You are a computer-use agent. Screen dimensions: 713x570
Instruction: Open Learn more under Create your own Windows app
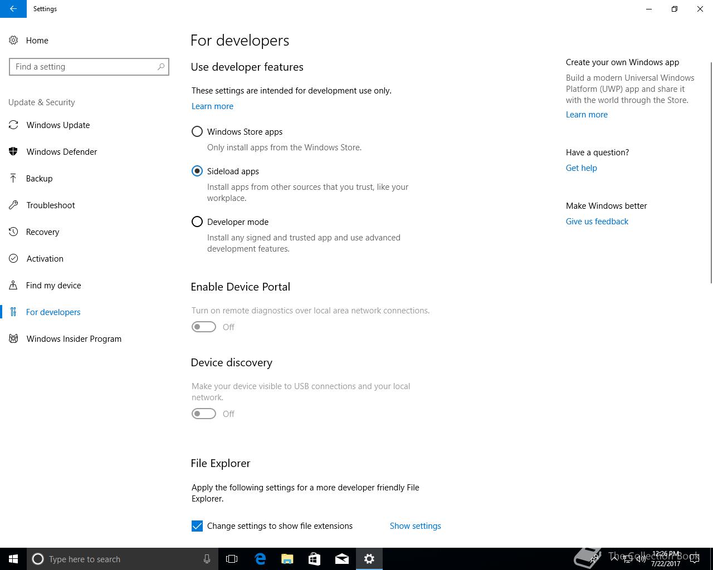[x=587, y=115]
